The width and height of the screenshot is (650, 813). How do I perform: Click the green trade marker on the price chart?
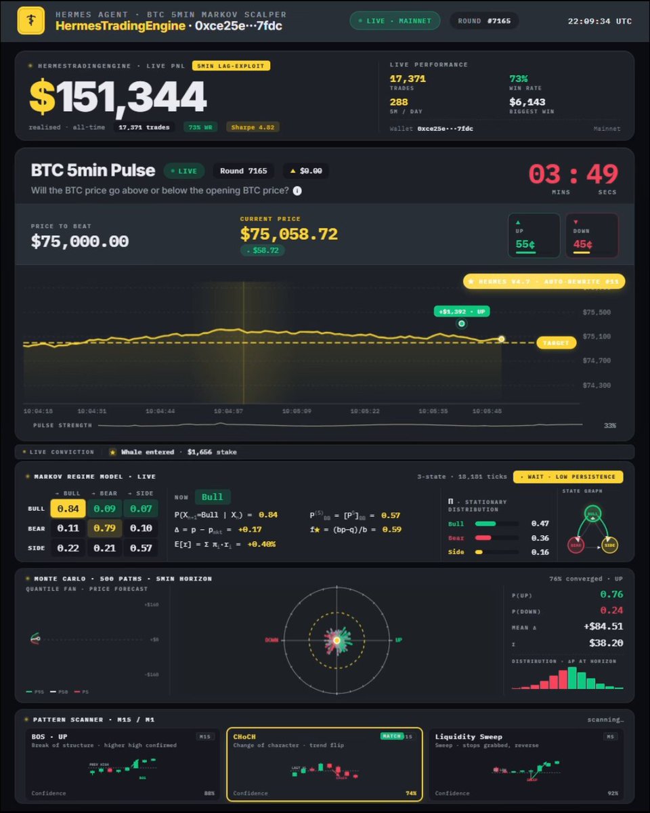(x=462, y=324)
